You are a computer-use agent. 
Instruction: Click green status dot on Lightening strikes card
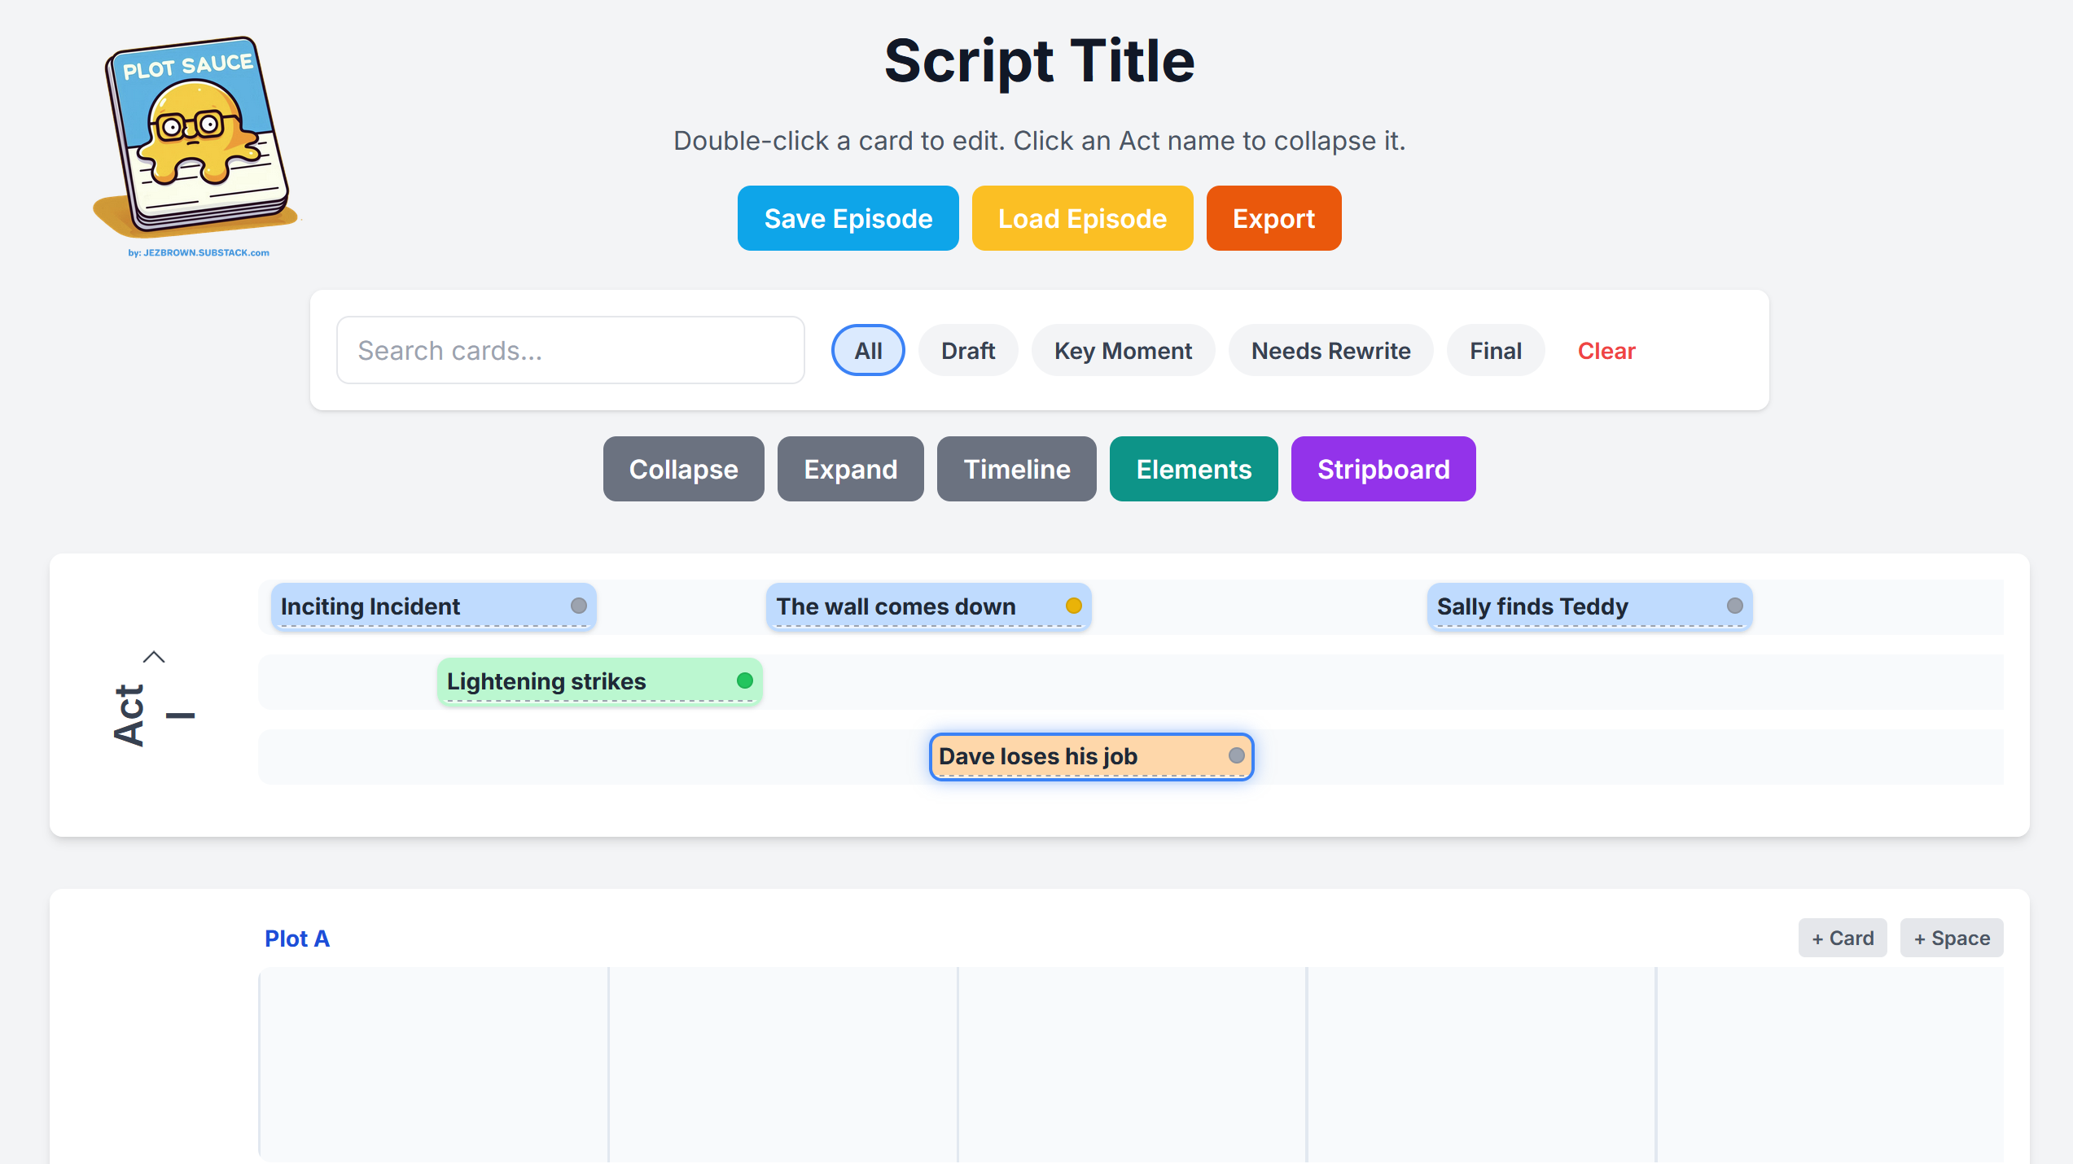(x=744, y=680)
